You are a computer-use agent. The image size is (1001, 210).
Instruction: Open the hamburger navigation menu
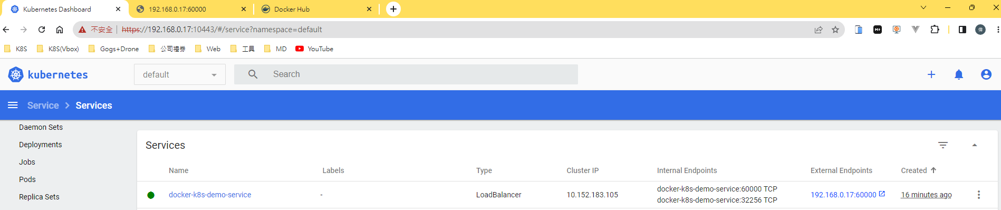pos(13,105)
